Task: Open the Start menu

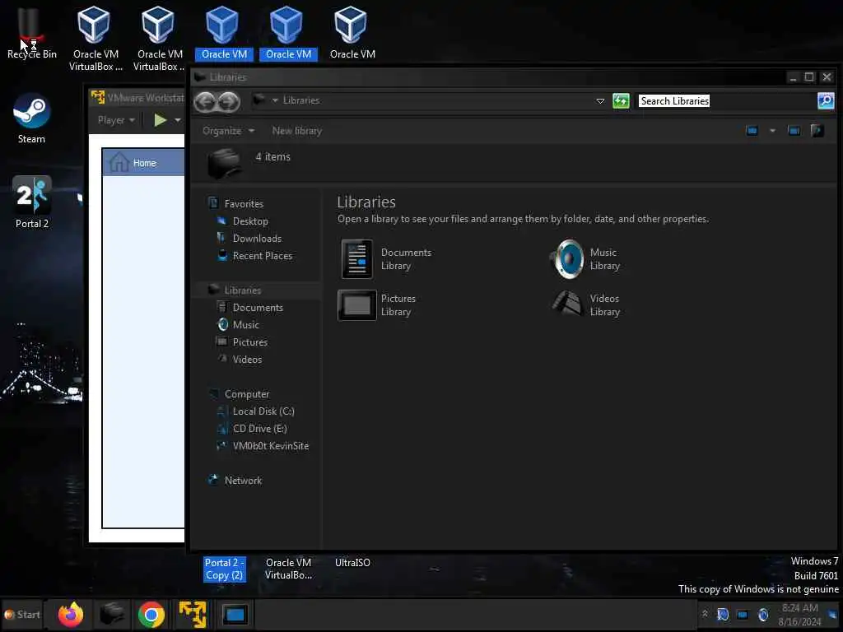Action: [22, 614]
